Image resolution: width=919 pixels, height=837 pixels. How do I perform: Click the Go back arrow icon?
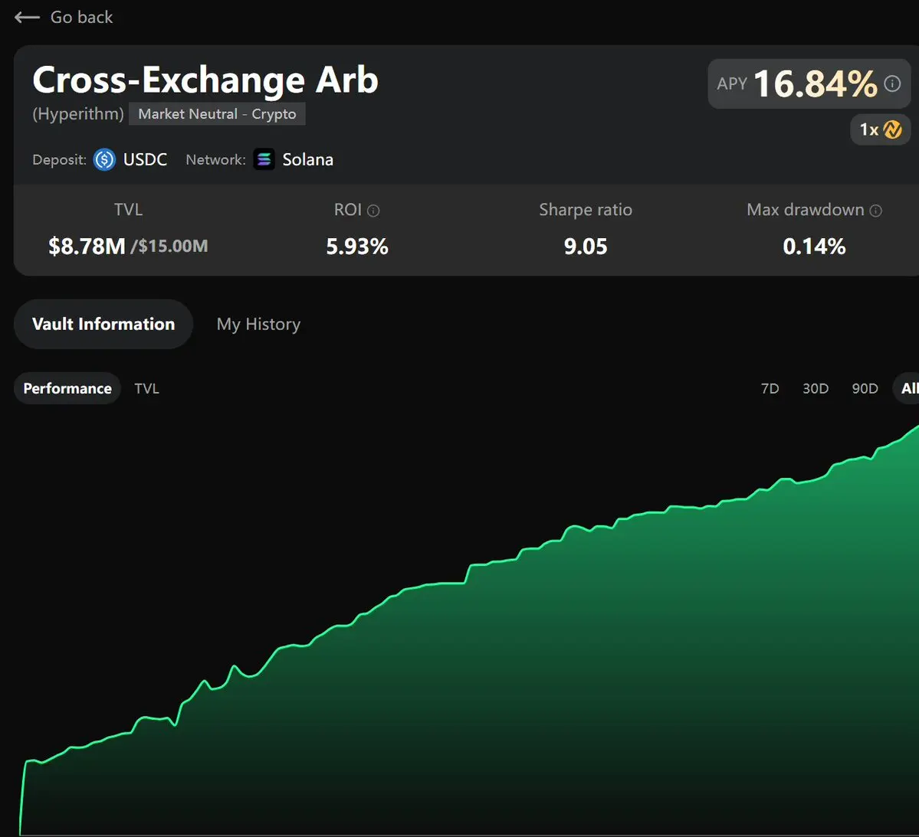[x=27, y=18]
